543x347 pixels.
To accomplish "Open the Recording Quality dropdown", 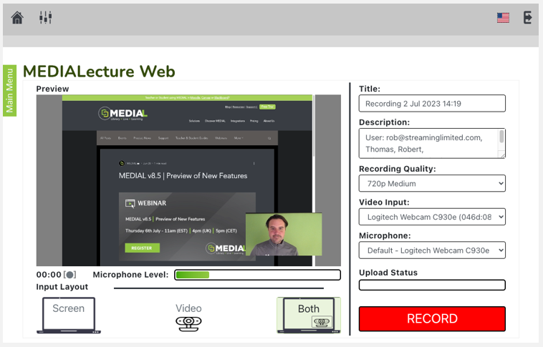I will [432, 183].
